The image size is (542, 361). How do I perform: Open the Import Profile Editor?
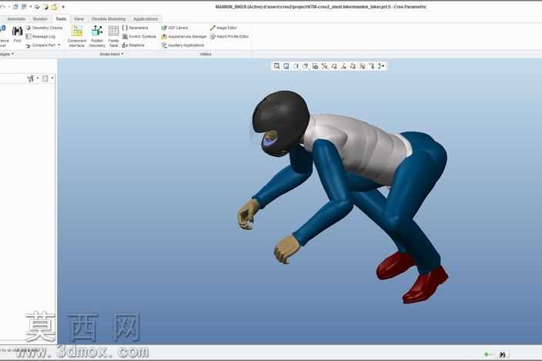(x=229, y=37)
